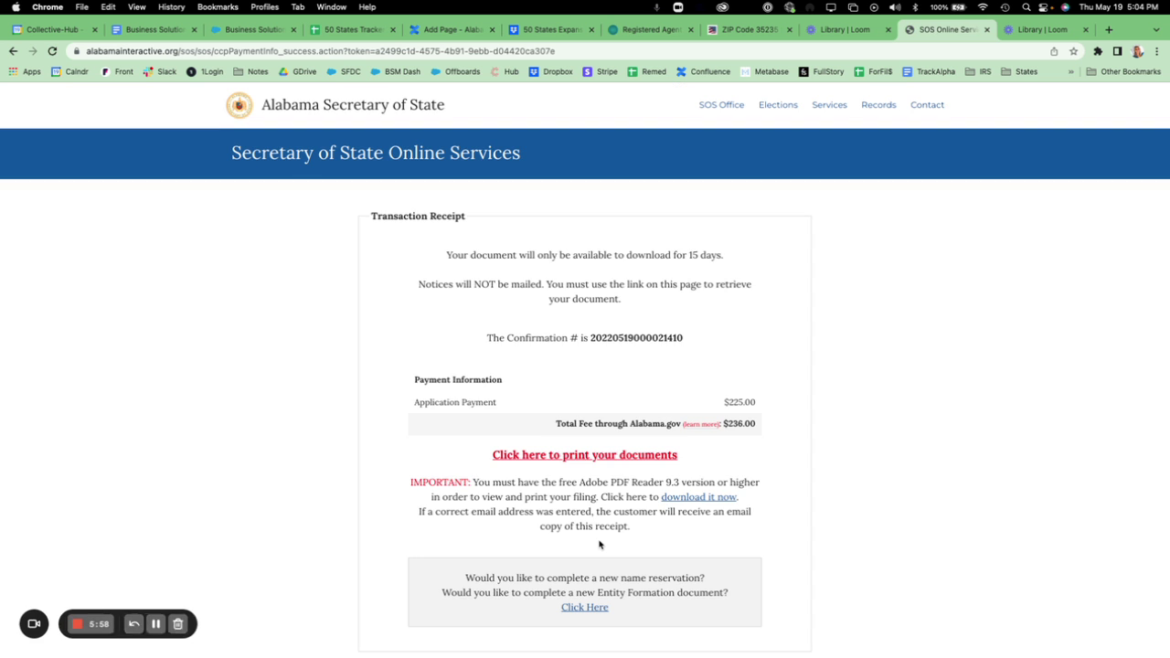
Task: Reload the current page
Action: coord(52,51)
